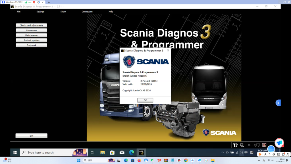Screen dimensions: 291x164
Task: Select the Windows-T3C2Q2 session tab
Action: click(14, 2)
